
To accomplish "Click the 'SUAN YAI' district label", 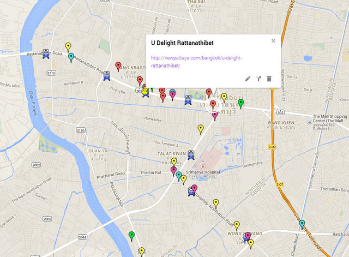I will 99,151.
